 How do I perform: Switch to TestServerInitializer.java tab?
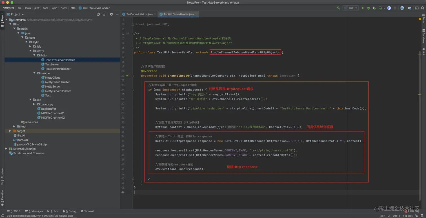(x=139, y=14)
